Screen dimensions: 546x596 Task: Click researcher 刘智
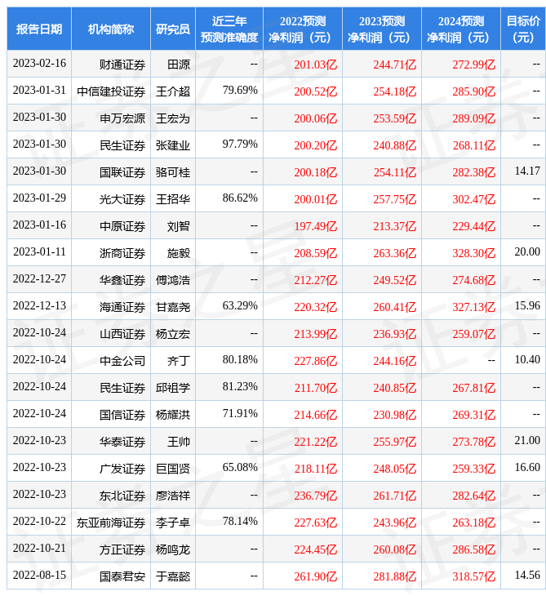(179, 226)
